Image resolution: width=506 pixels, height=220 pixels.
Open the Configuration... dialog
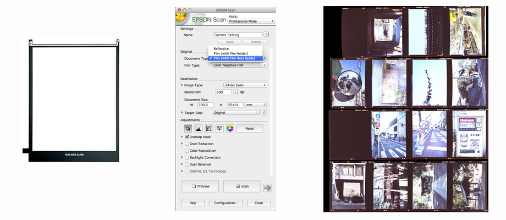click(226, 203)
